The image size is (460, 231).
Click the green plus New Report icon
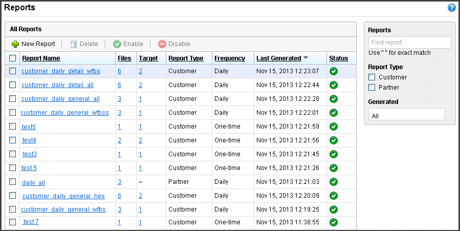pyautogui.click(x=15, y=44)
